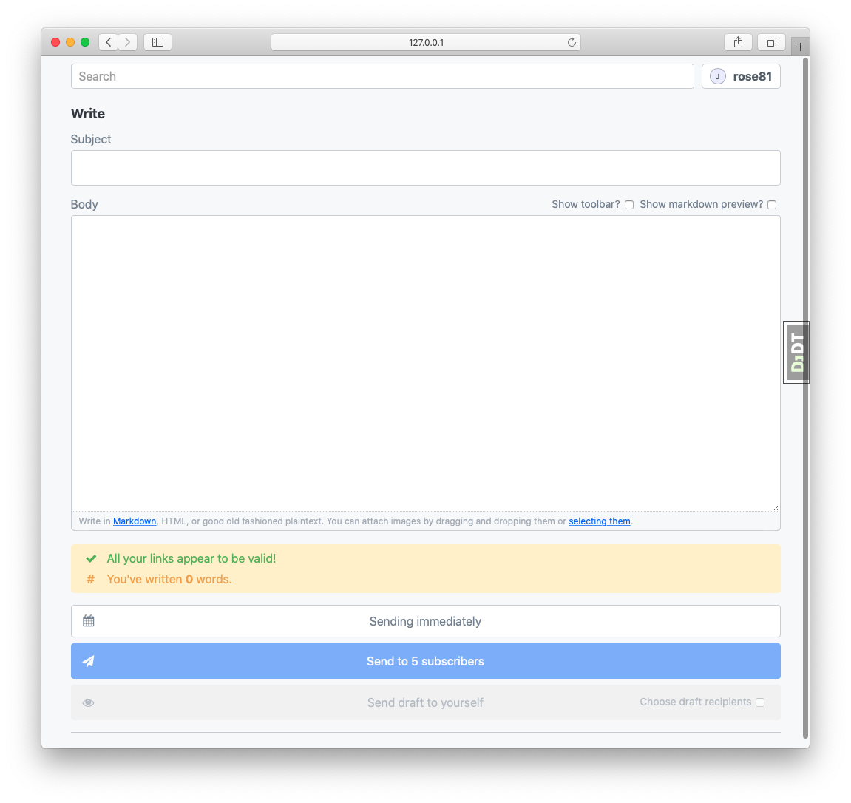Open the Sending immediately schedule picker

(425, 621)
